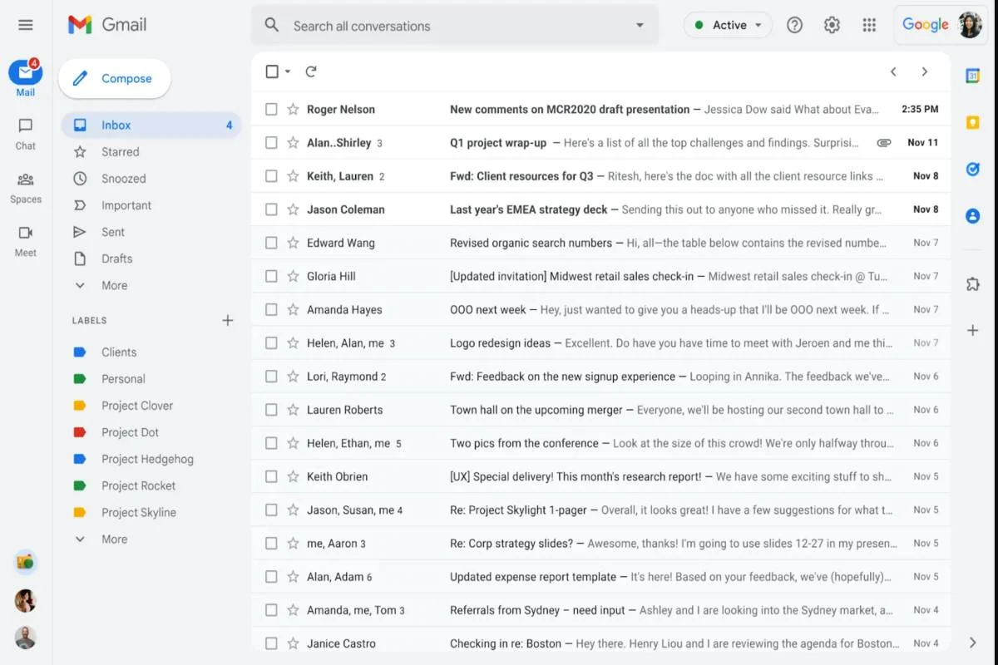
Task: Open search options dropdown arrow
Action: pyautogui.click(x=640, y=25)
